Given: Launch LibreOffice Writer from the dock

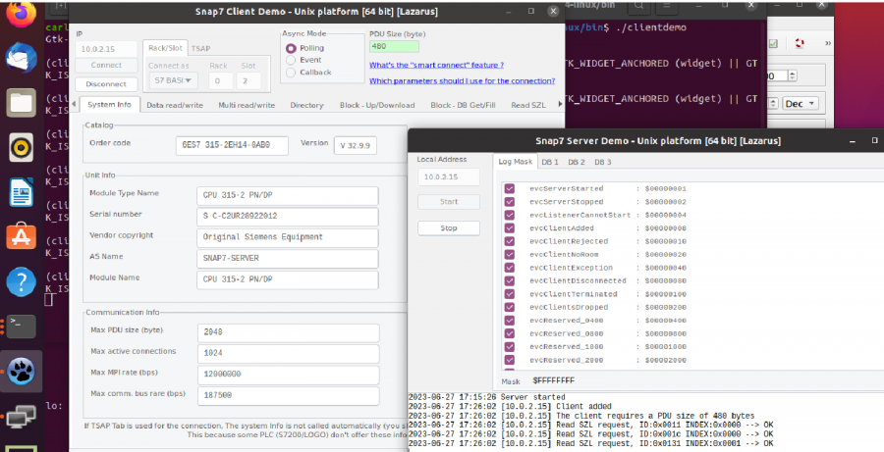Looking at the screenshot, I should tap(22, 192).
